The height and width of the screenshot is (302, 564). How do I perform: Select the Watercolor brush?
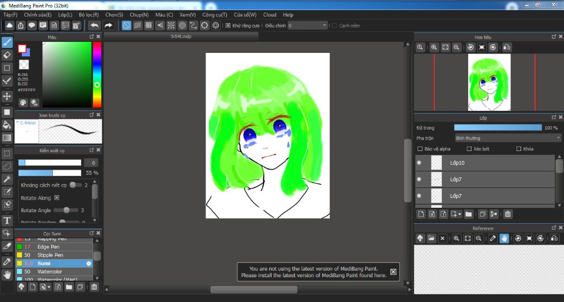[54, 271]
